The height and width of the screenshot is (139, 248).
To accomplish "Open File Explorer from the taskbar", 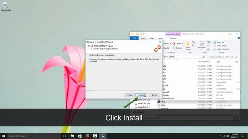I will [x=72, y=136].
